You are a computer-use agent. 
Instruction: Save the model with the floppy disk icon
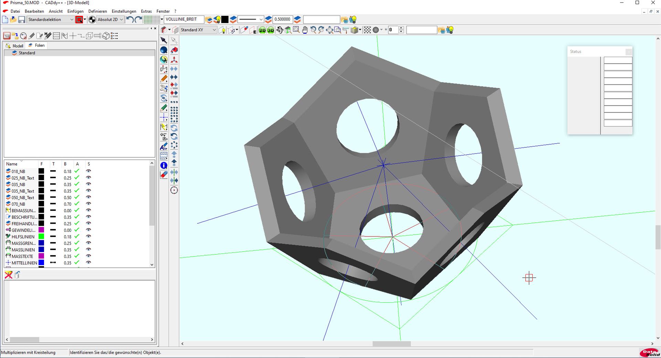point(22,20)
